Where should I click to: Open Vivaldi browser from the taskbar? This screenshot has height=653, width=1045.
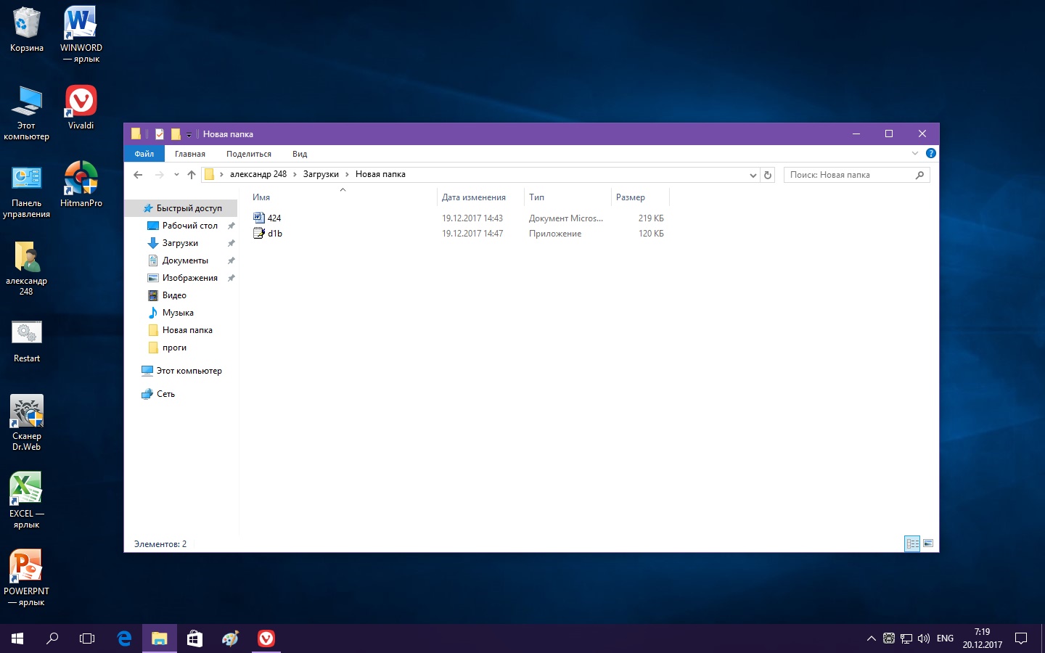click(266, 638)
